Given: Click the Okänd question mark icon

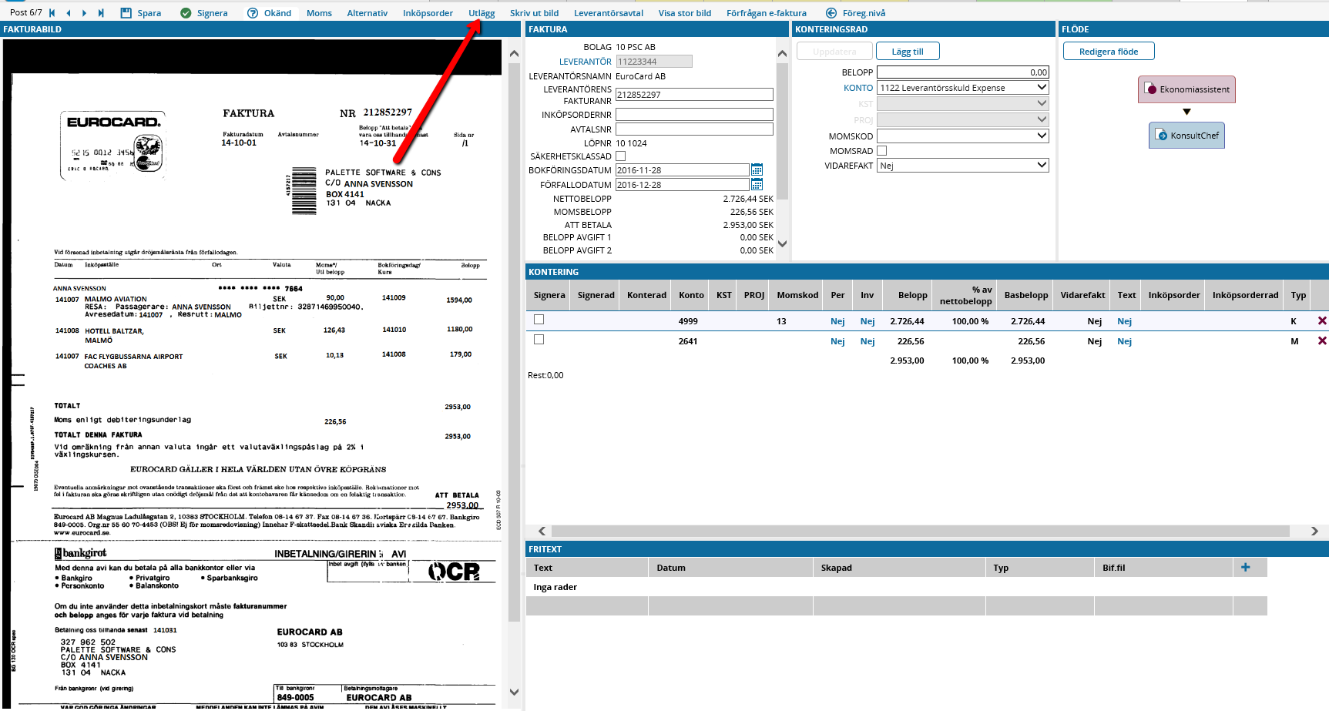Looking at the screenshot, I should pyautogui.click(x=253, y=13).
